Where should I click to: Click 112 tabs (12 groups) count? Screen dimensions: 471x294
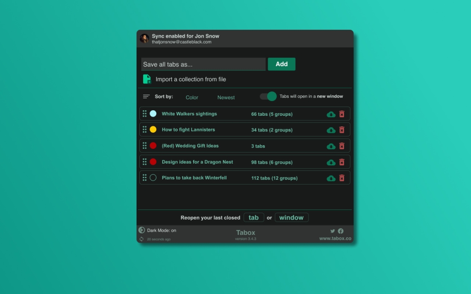click(x=275, y=178)
